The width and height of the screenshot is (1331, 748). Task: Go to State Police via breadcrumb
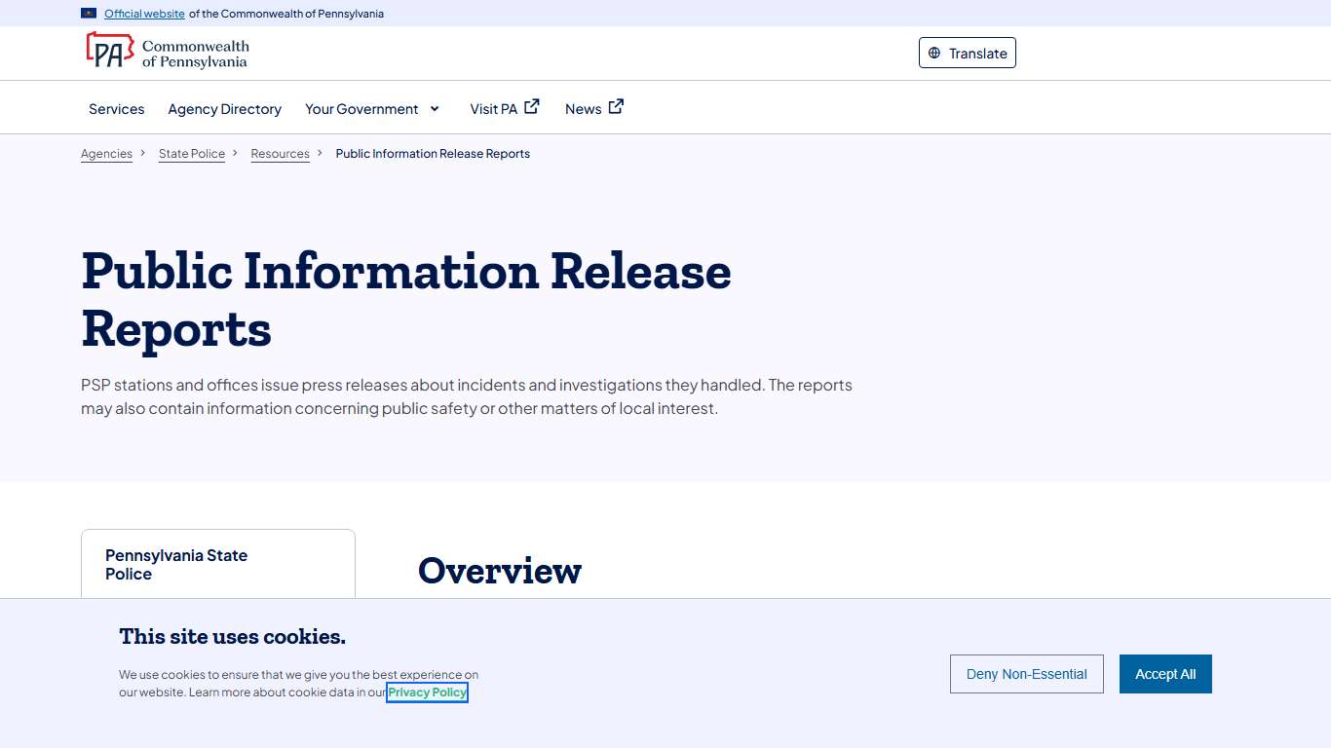point(191,153)
